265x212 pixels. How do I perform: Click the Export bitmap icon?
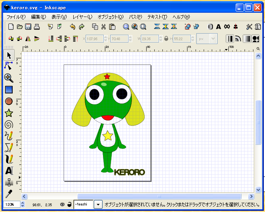point(59,27)
